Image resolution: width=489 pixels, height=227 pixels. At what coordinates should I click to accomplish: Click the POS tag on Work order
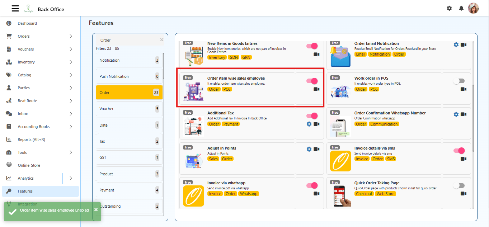coord(374,89)
